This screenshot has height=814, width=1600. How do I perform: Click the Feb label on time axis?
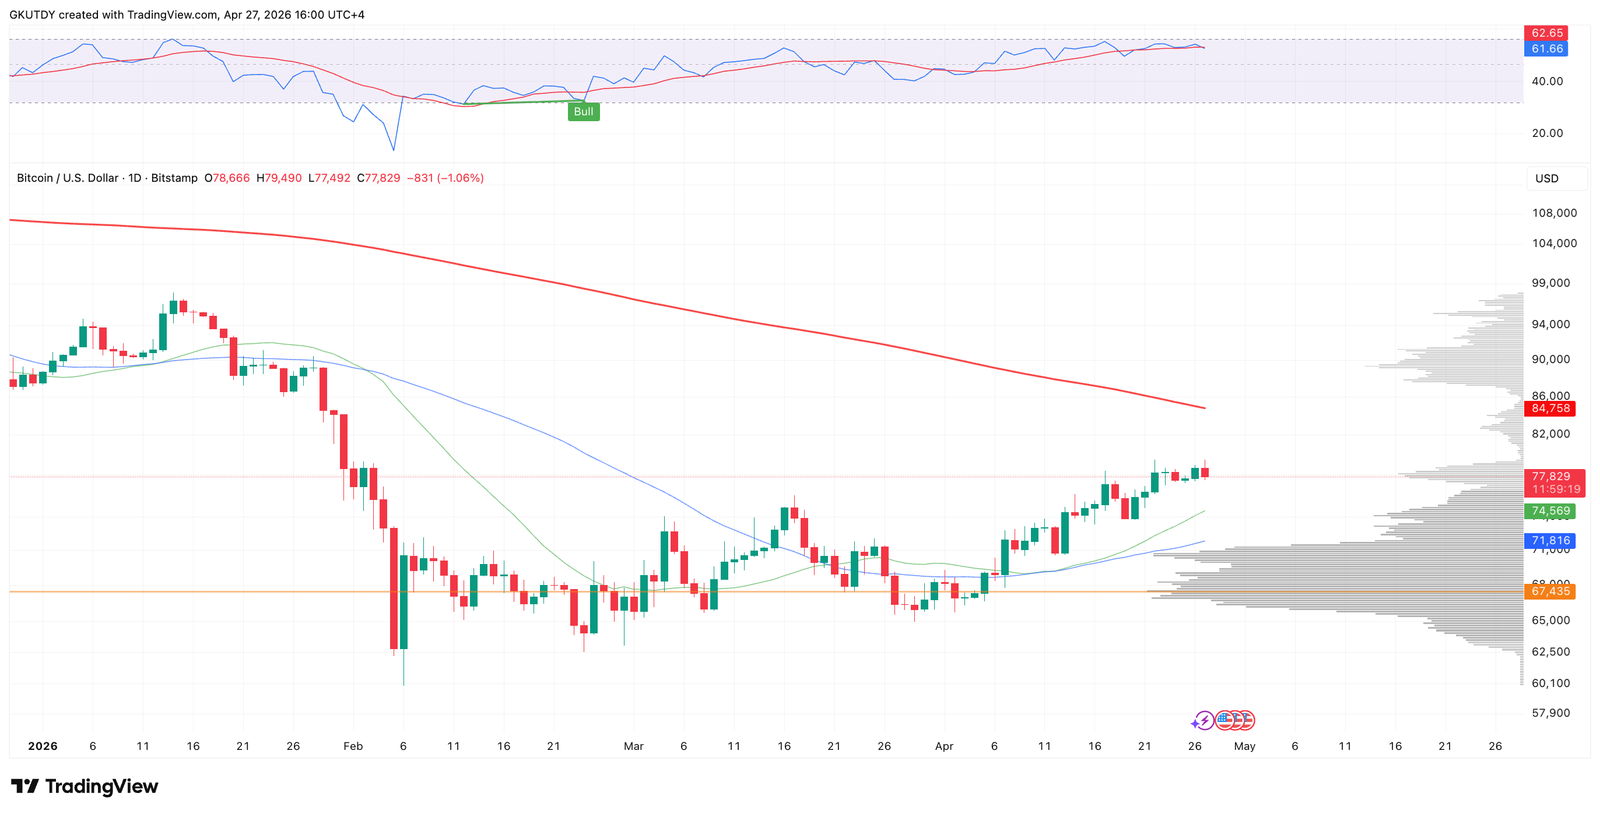tap(353, 746)
